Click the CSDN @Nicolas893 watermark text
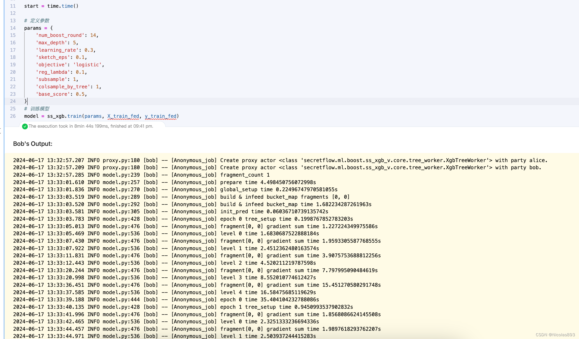This screenshot has width=579, height=339. (555, 335)
